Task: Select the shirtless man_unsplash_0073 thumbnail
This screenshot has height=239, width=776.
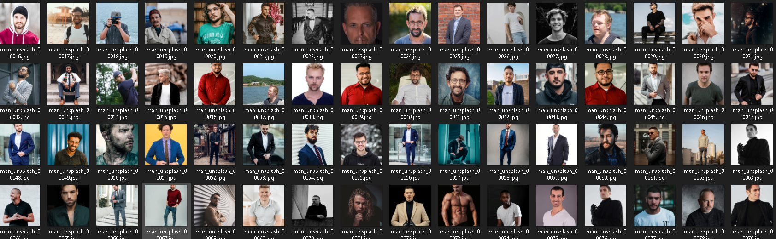Action: point(459,205)
